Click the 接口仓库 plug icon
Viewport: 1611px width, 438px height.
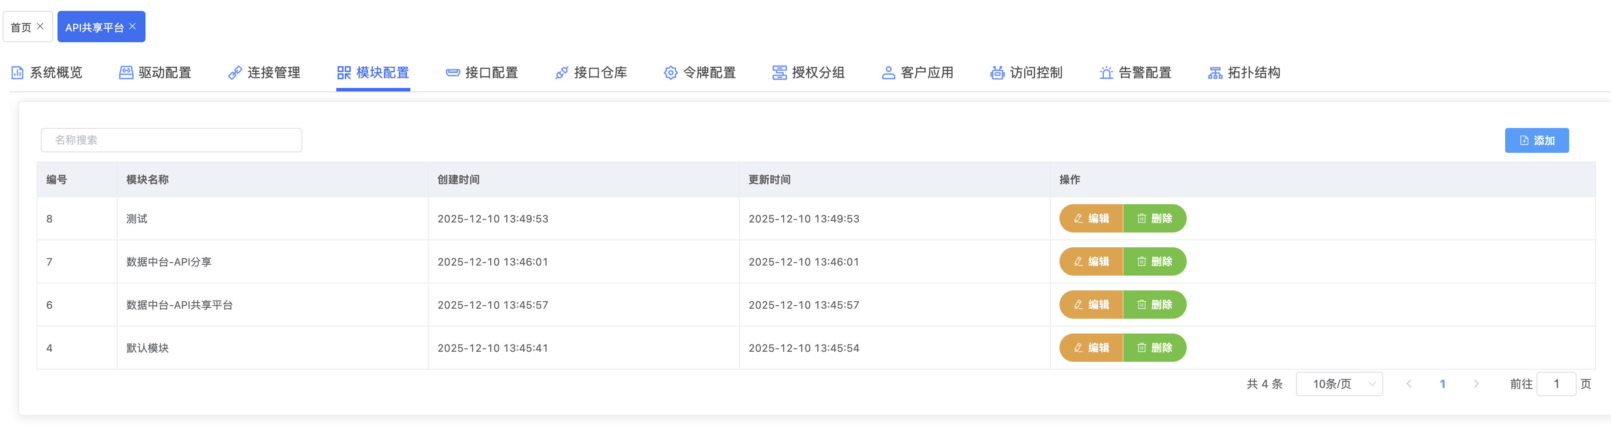click(562, 73)
